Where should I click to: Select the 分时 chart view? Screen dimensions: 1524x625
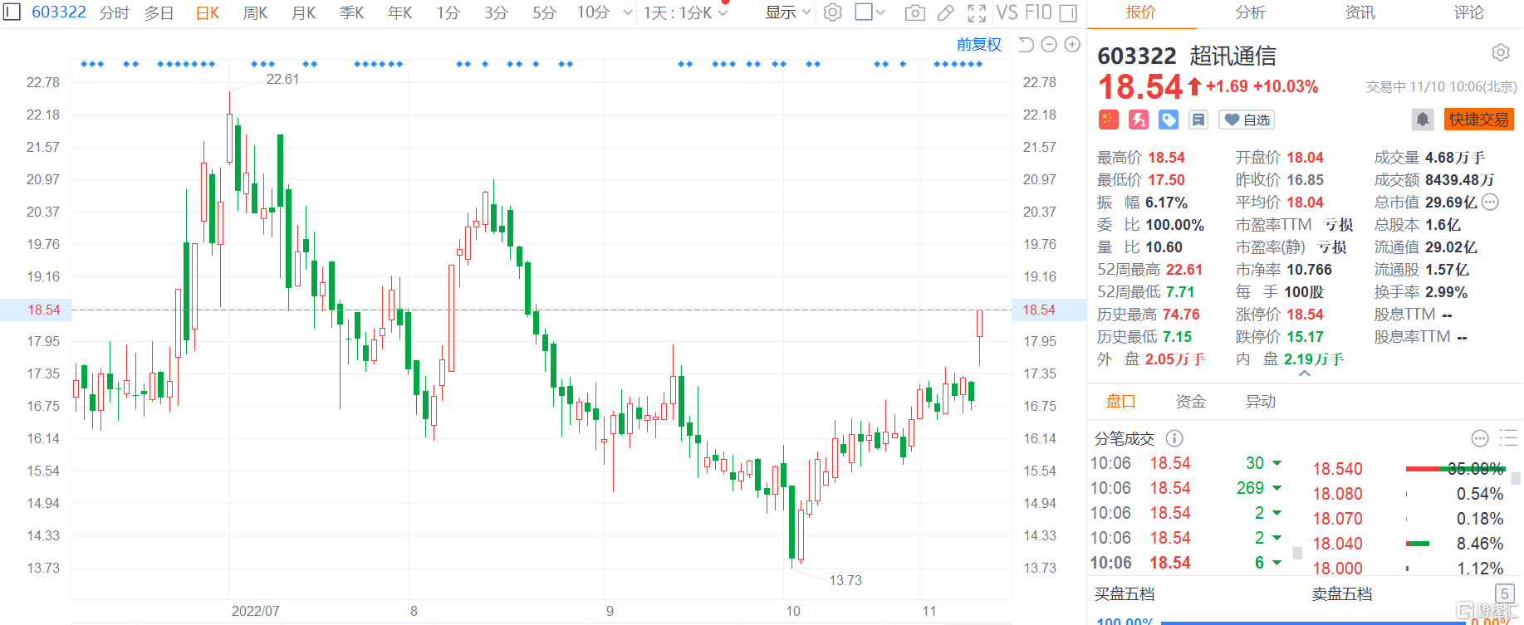point(115,12)
